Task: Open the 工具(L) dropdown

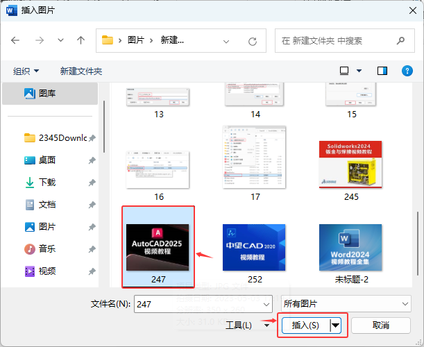Action: tap(247, 325)
